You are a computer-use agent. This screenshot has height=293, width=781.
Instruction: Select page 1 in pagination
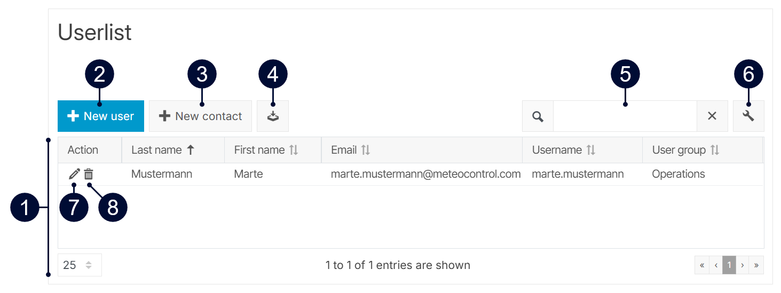coord(729,265)
